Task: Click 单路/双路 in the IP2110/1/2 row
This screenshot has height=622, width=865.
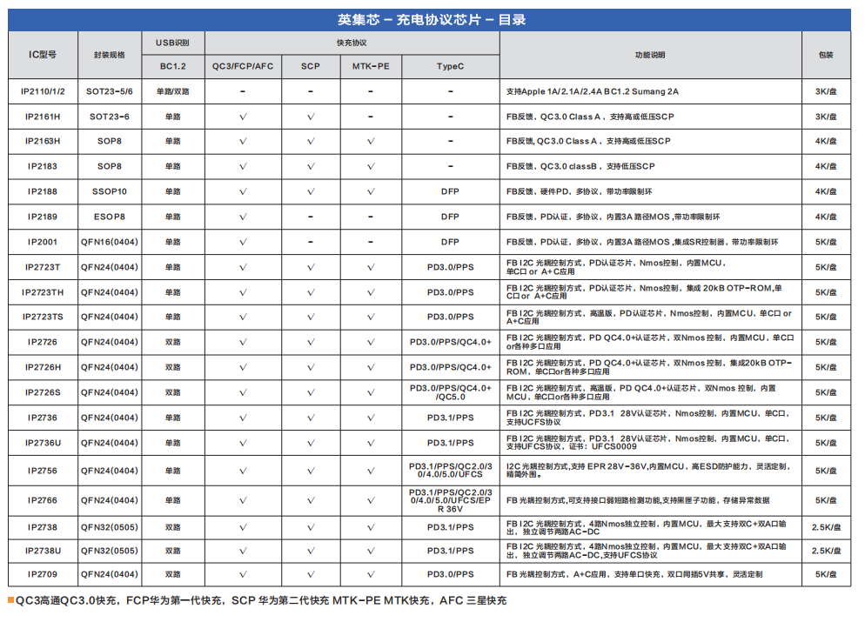Action: pyautogui.click(x=172, y=91)
